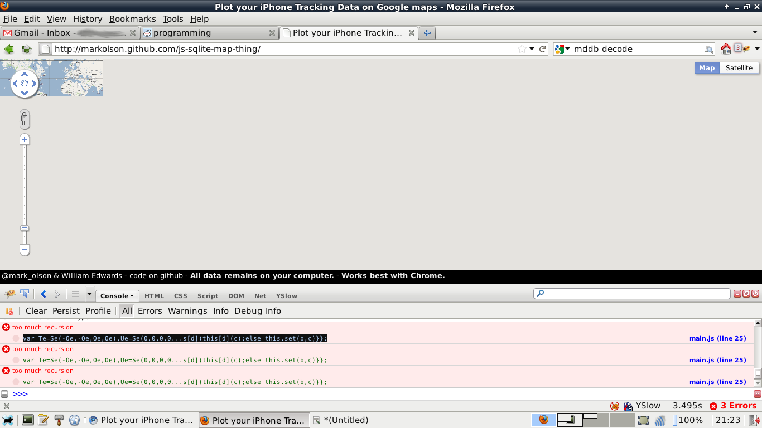Viewport: 762px width, 428px height.
Task: Click browser back arrow
Action: [x=9, y=49]
